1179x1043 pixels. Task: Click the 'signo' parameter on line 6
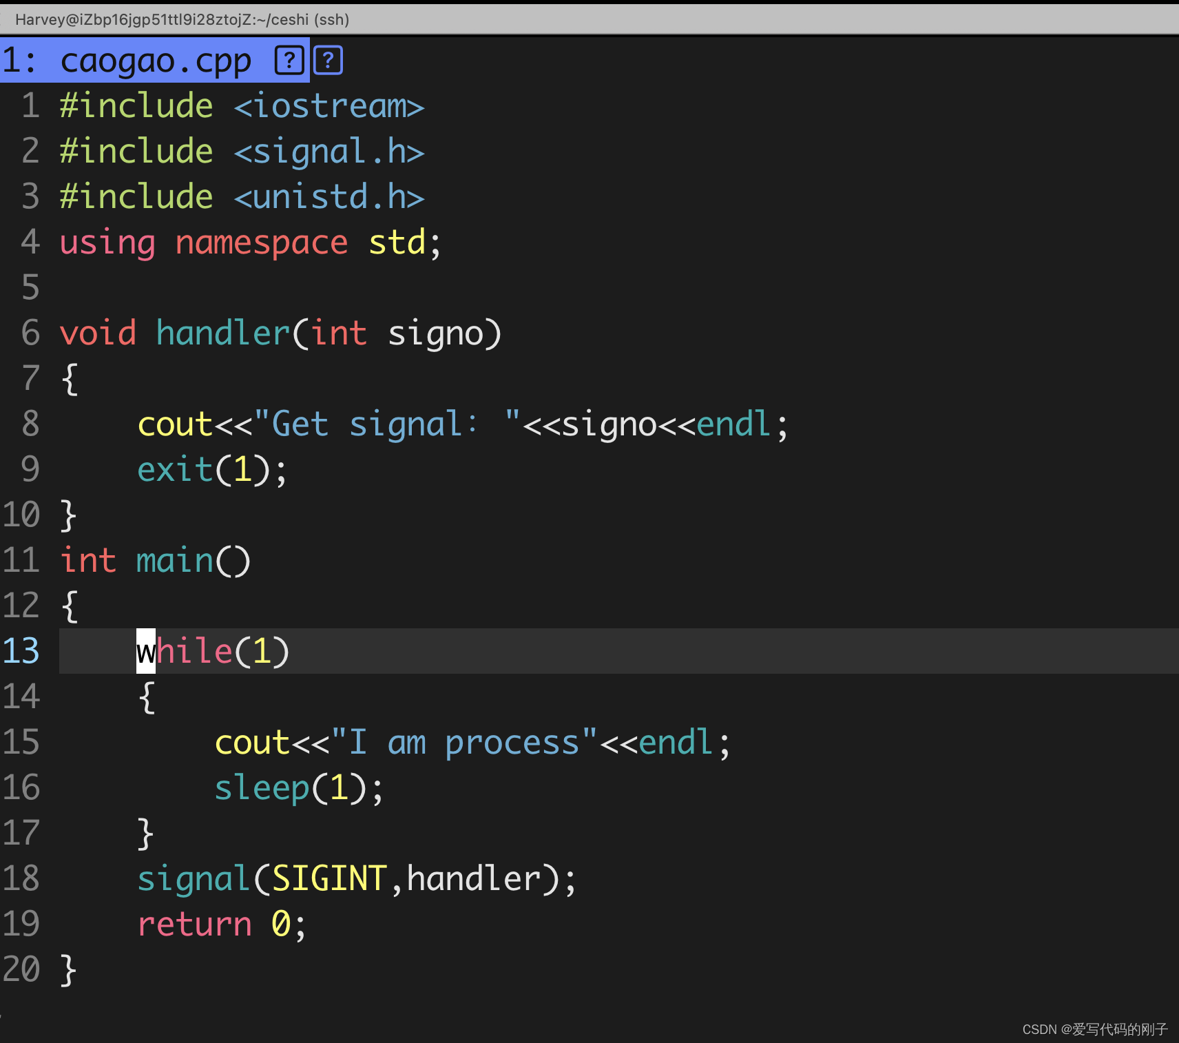pyautogui.click(x=435, y=333)
